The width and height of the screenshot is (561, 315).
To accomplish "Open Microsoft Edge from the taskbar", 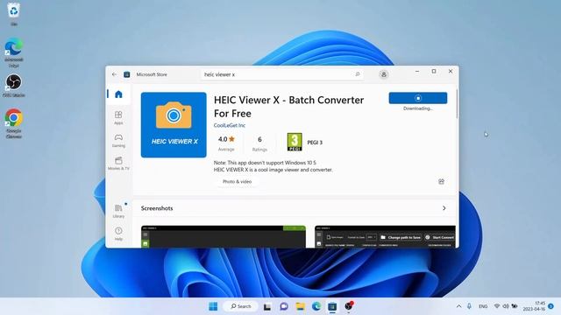I will (x=316, y=306).
